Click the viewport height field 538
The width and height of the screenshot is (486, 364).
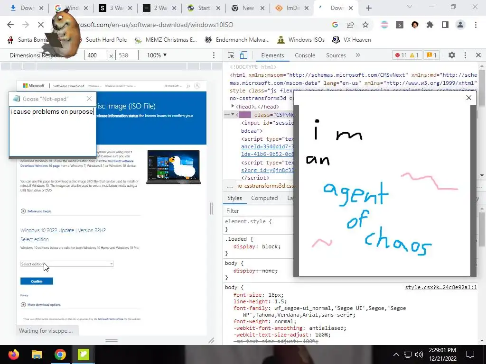coord(127,55)
